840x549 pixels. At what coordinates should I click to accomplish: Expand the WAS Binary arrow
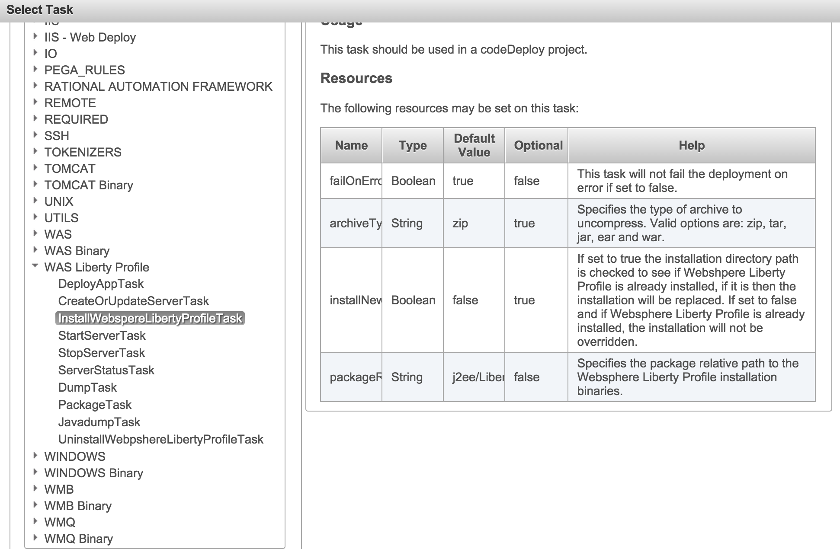tap(35, 250)
